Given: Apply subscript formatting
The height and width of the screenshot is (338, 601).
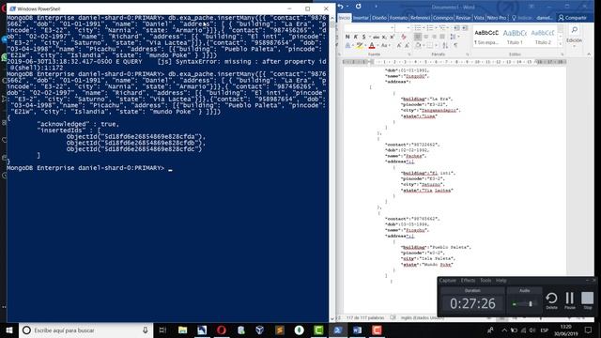Looking at the screenshot, I should pyautogui.click(x=384, y=37).
